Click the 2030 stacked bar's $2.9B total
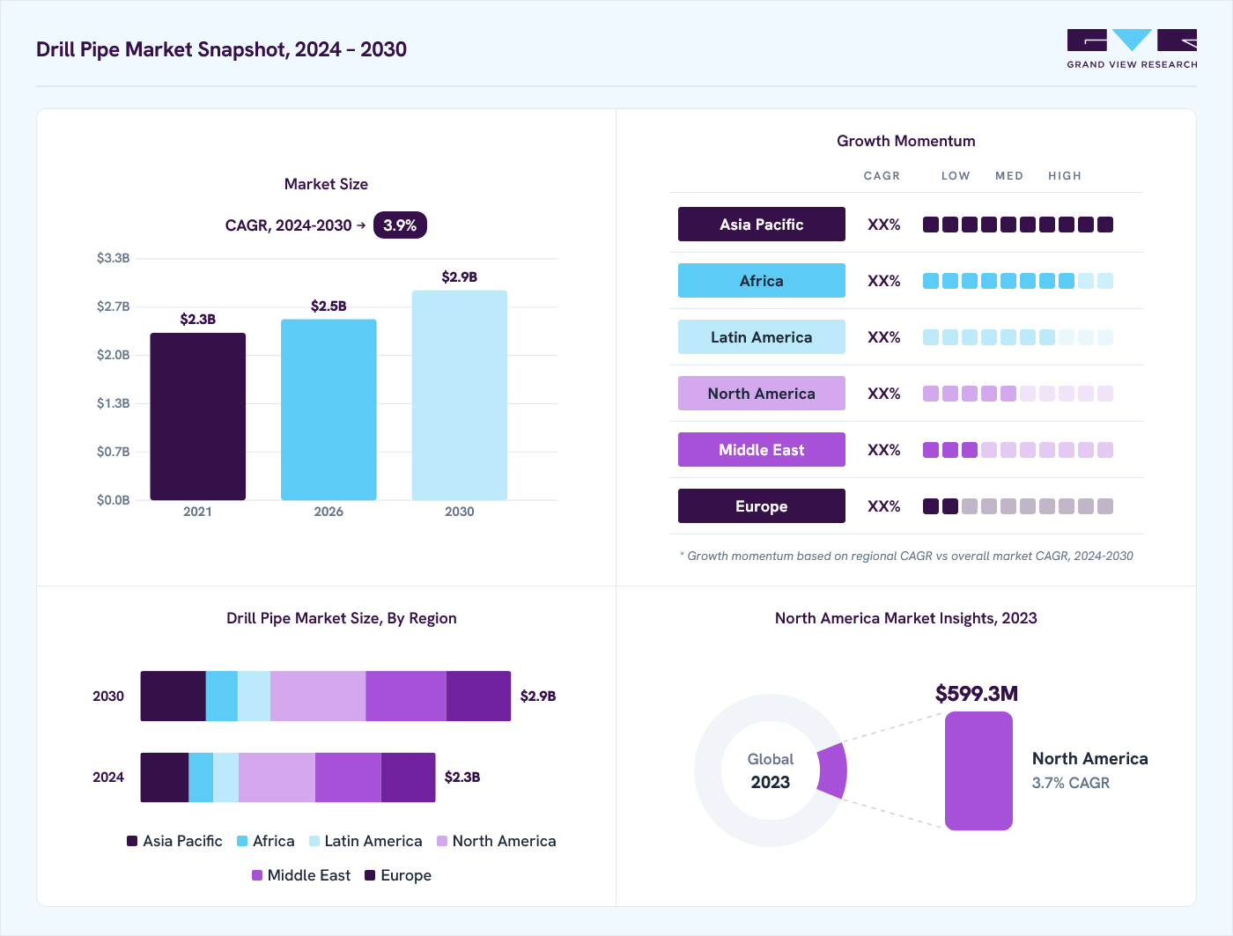This screenshot has height=936, width=1233. (538, 696)
